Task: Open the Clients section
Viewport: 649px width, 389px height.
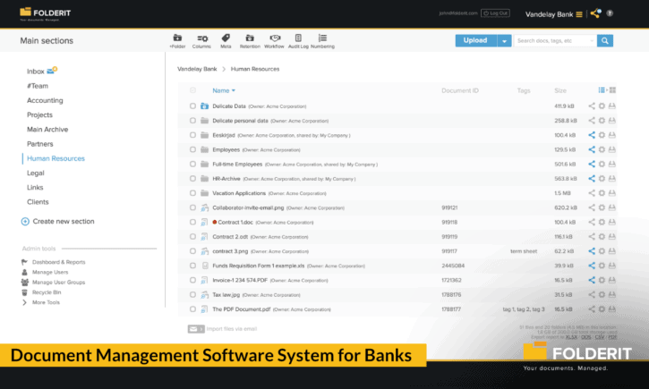Action: coord(38,202)
